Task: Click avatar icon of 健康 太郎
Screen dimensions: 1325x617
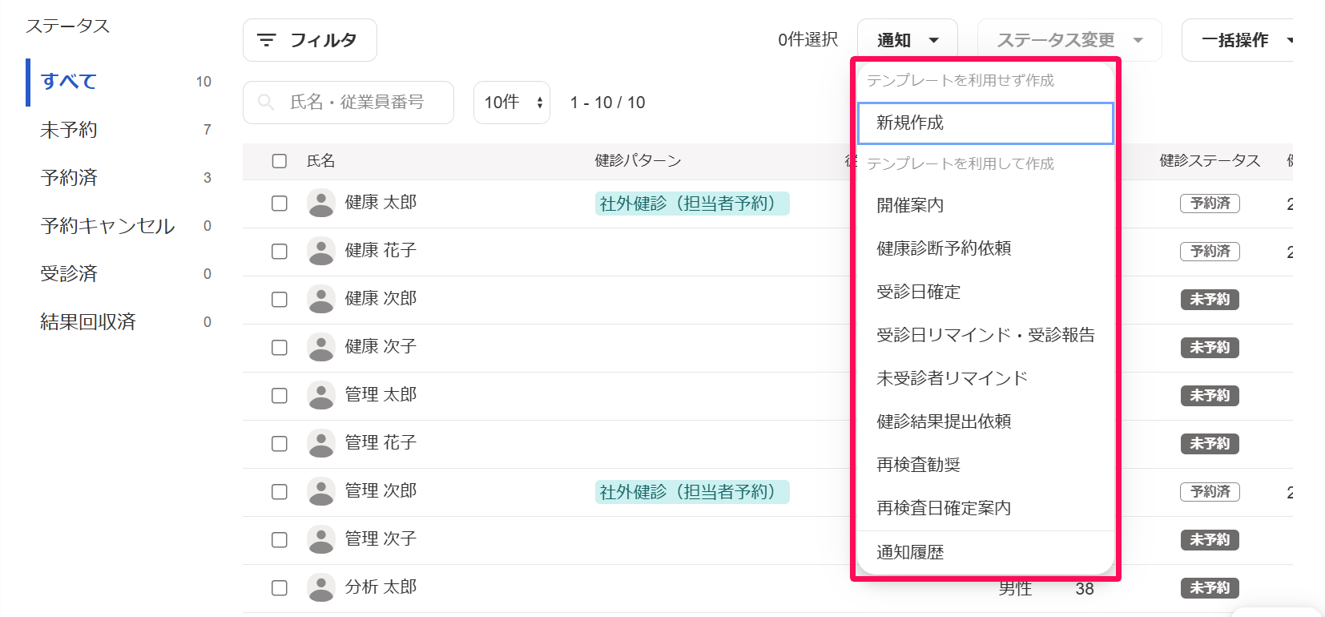Action: click(x=321, y=203)
